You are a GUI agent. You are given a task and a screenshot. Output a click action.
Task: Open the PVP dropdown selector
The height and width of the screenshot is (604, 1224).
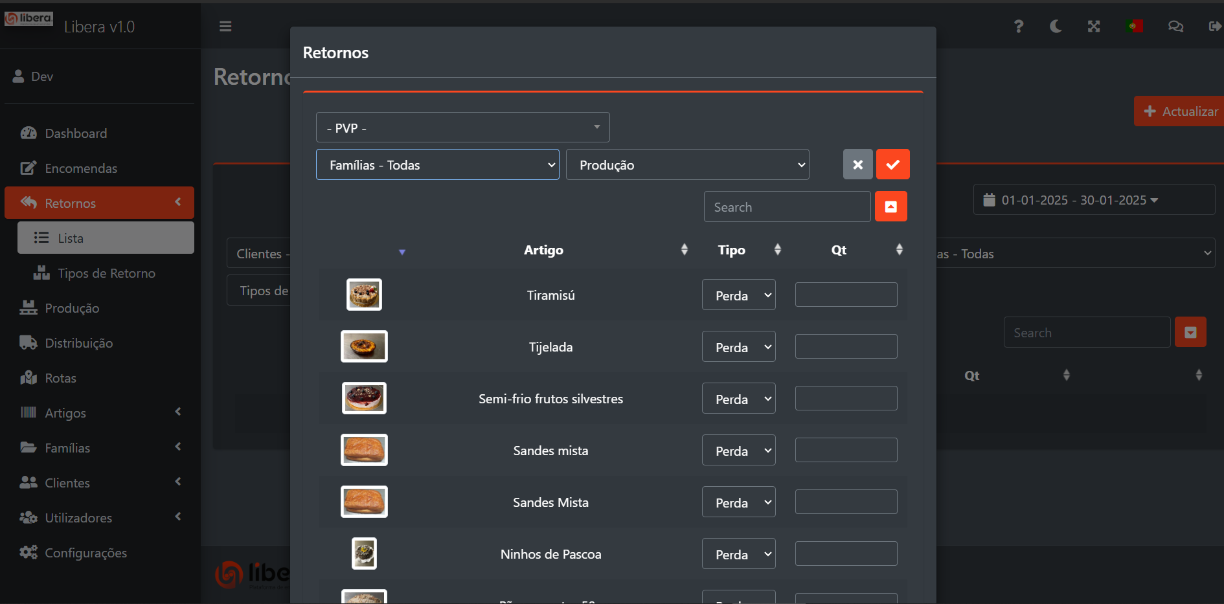point(462,128)
